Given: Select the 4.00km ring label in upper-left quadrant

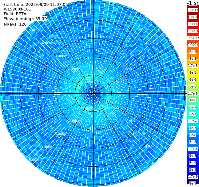Looking at the screenshot, I should (48, 43).
